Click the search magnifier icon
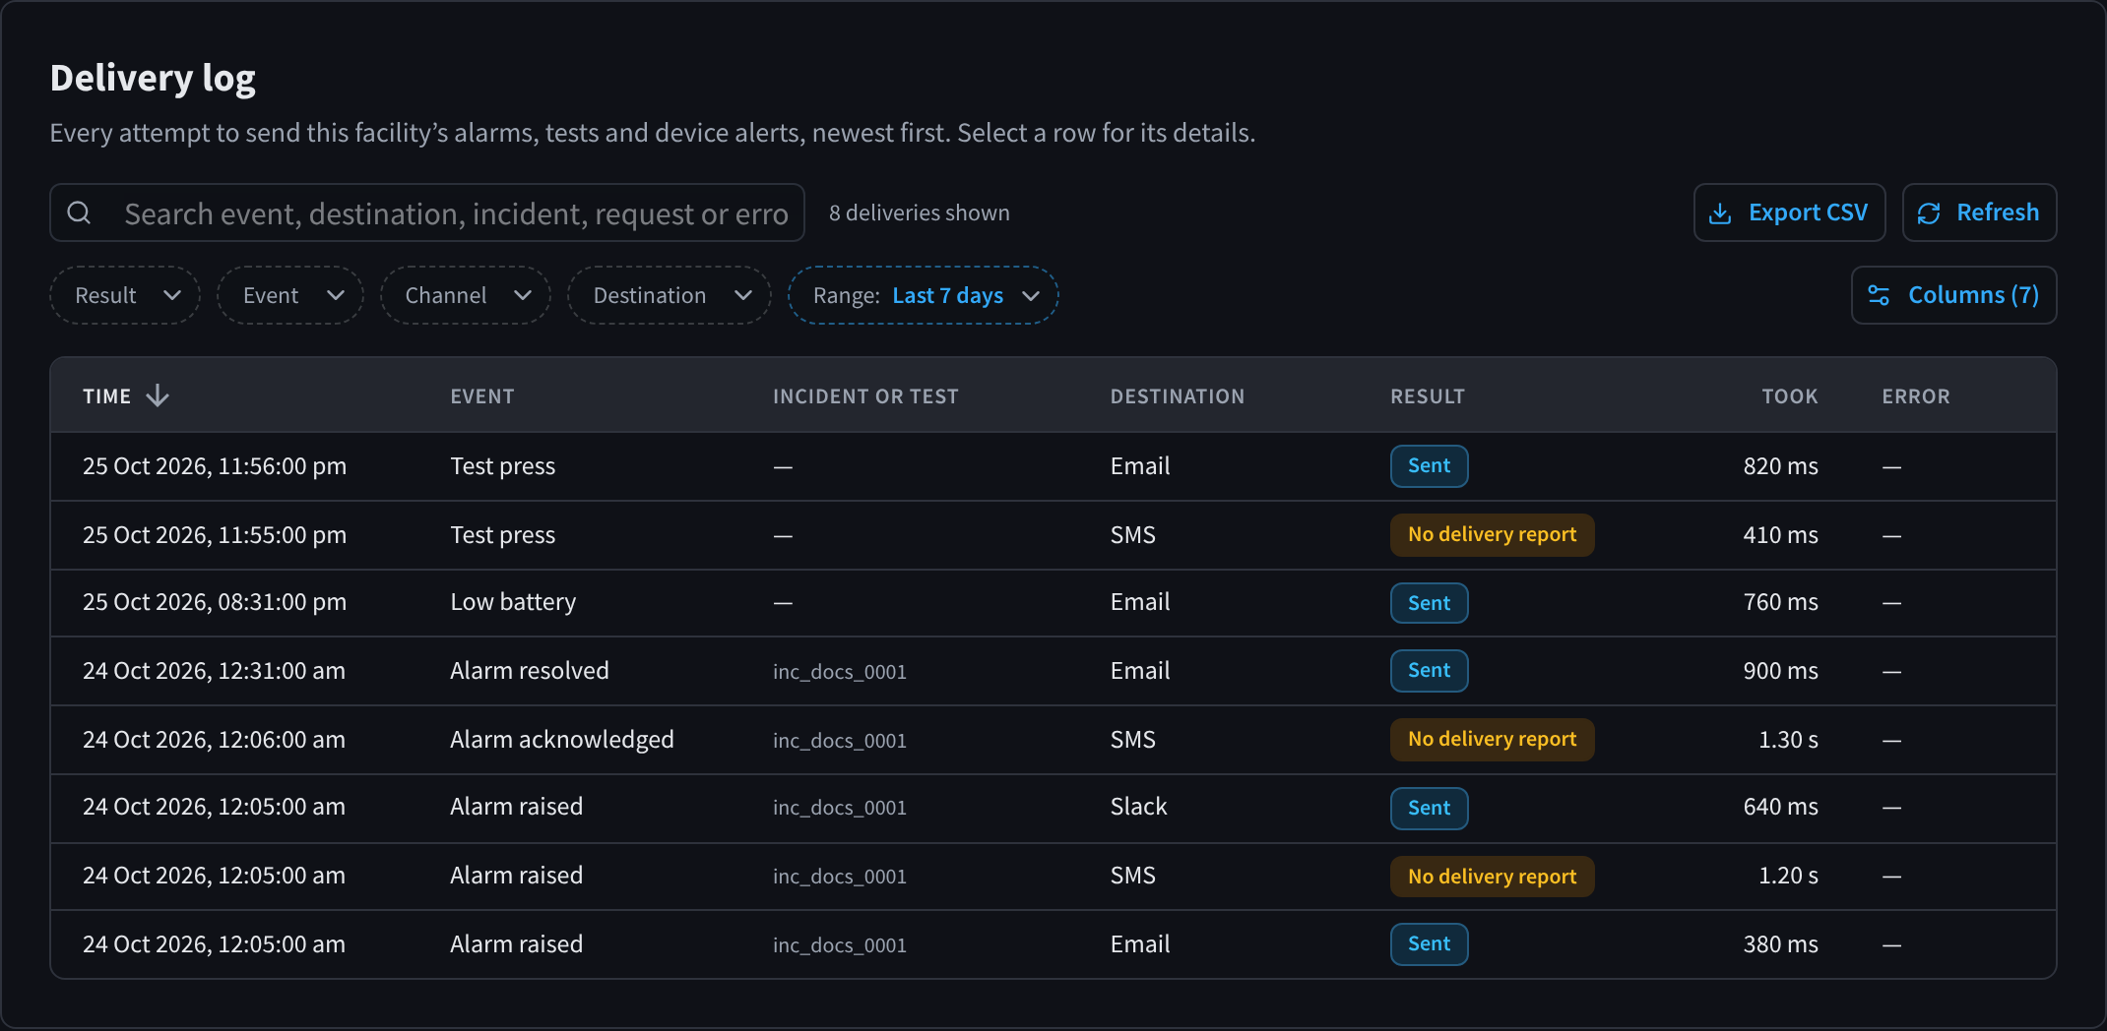The width and height of the screenshot is (2107, 1031). coord(79,212)
